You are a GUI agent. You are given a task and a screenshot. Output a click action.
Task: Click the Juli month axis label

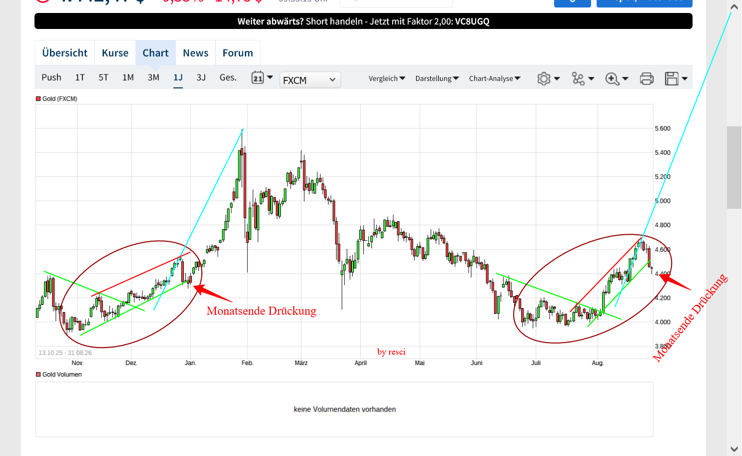[x=536, y=363]
